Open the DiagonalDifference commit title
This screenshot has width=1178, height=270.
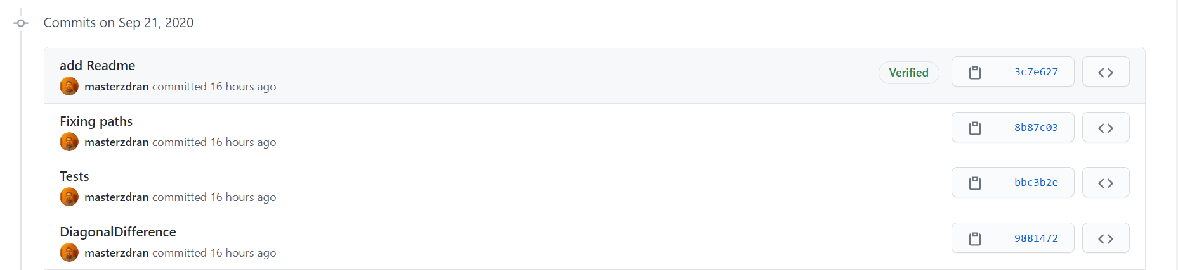pyautogui.click(x=118, y=232)
